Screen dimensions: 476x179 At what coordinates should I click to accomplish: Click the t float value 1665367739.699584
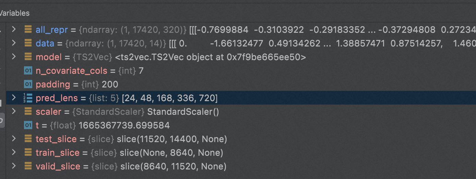pos(124,125)
